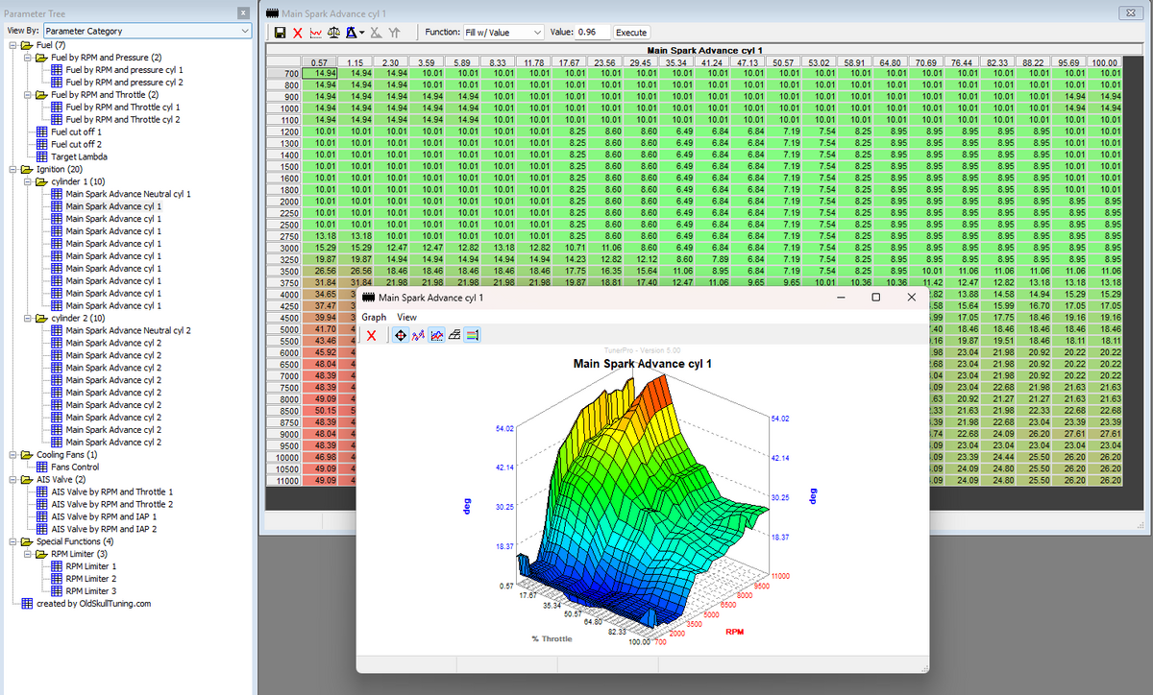Collapse the RPM Limiter (3) node
The width and height of the screenshot is (1153, 695).
27,554
